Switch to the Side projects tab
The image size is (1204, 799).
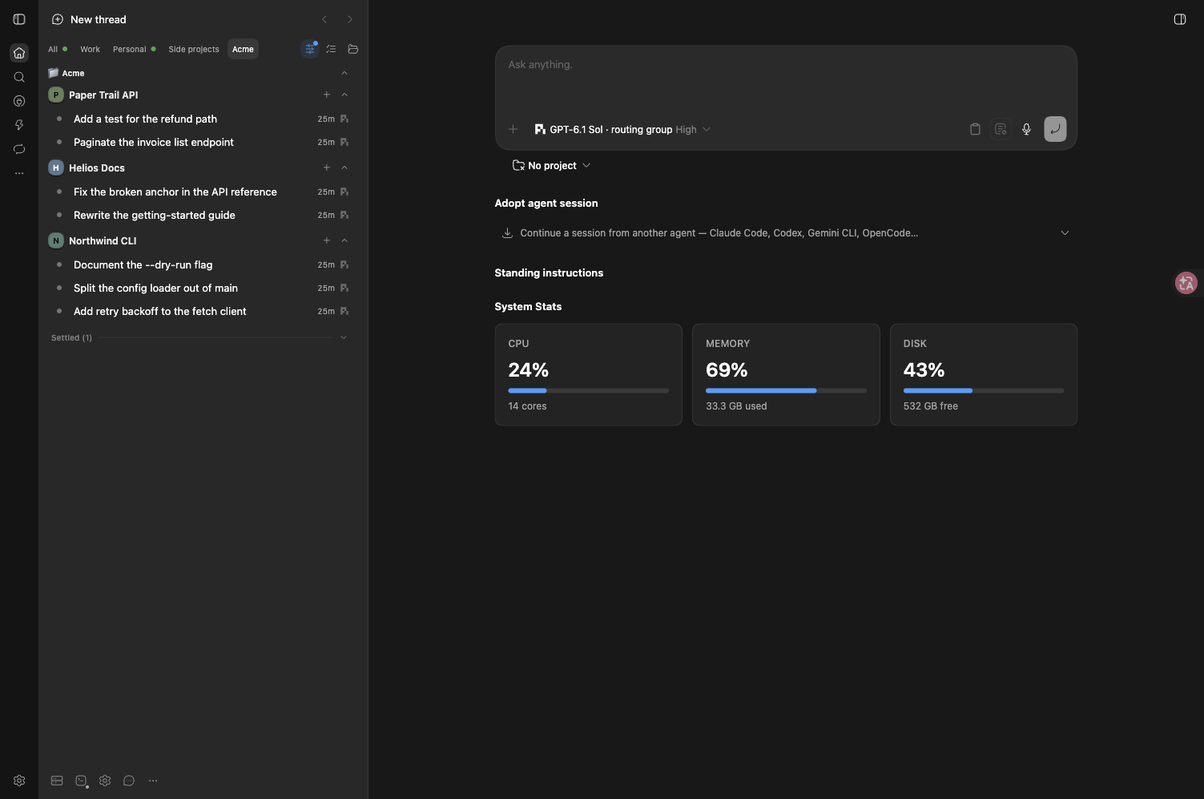194,49
